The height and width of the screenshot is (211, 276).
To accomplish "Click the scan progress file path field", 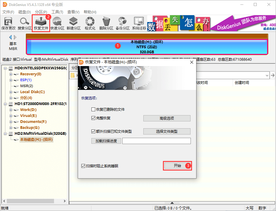I will click(156, 141).
